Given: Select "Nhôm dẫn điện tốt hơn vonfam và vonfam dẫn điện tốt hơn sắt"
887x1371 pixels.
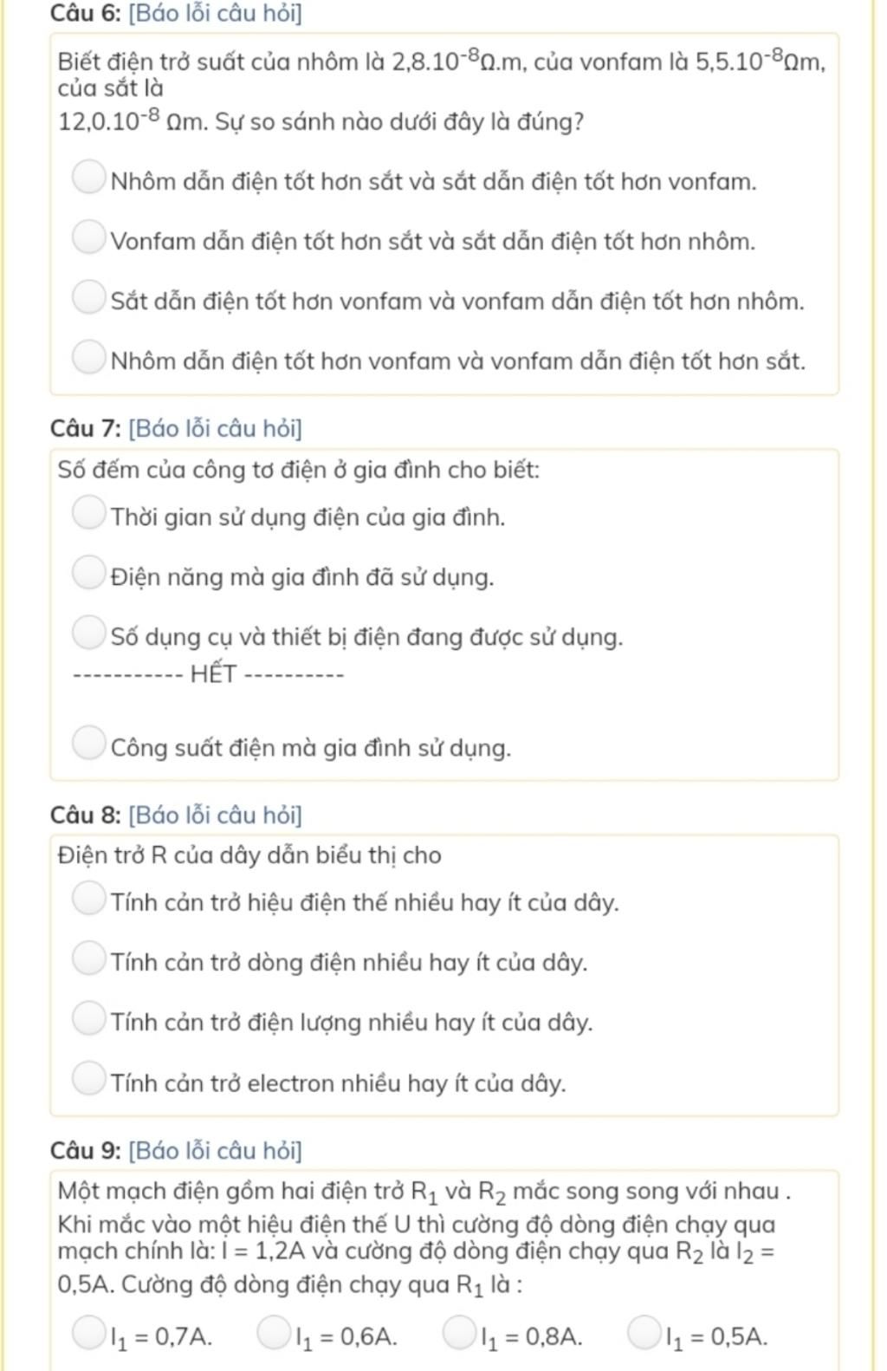Looking at the screenshot, I should click(x=88, y=357).
